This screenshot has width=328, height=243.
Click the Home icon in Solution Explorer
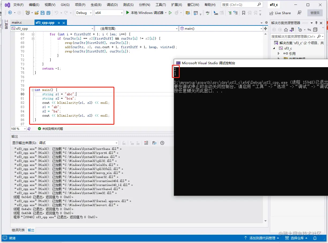pos(286,30)
